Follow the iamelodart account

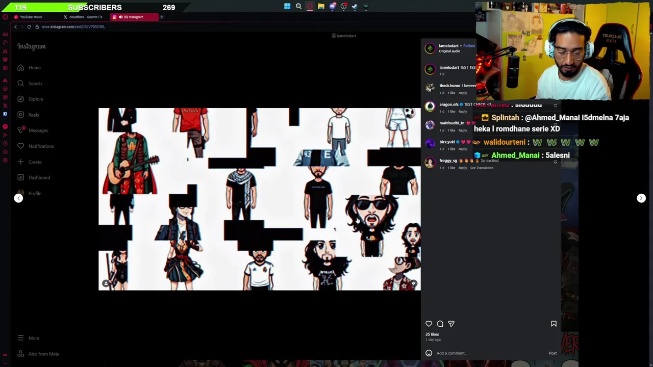pos(469,46)
